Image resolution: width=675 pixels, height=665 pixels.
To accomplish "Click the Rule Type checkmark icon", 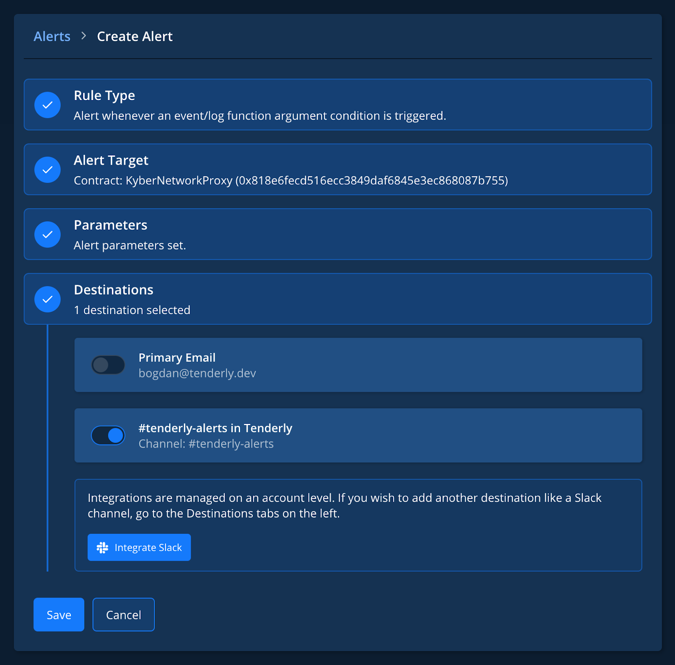I will 48,105.
